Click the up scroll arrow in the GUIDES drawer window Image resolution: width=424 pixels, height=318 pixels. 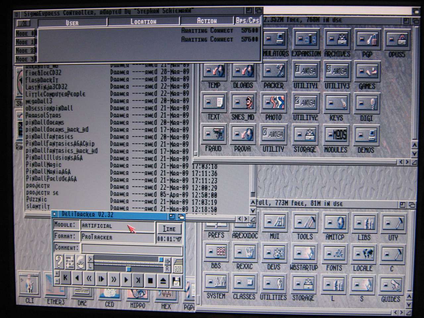pos(409,297)
